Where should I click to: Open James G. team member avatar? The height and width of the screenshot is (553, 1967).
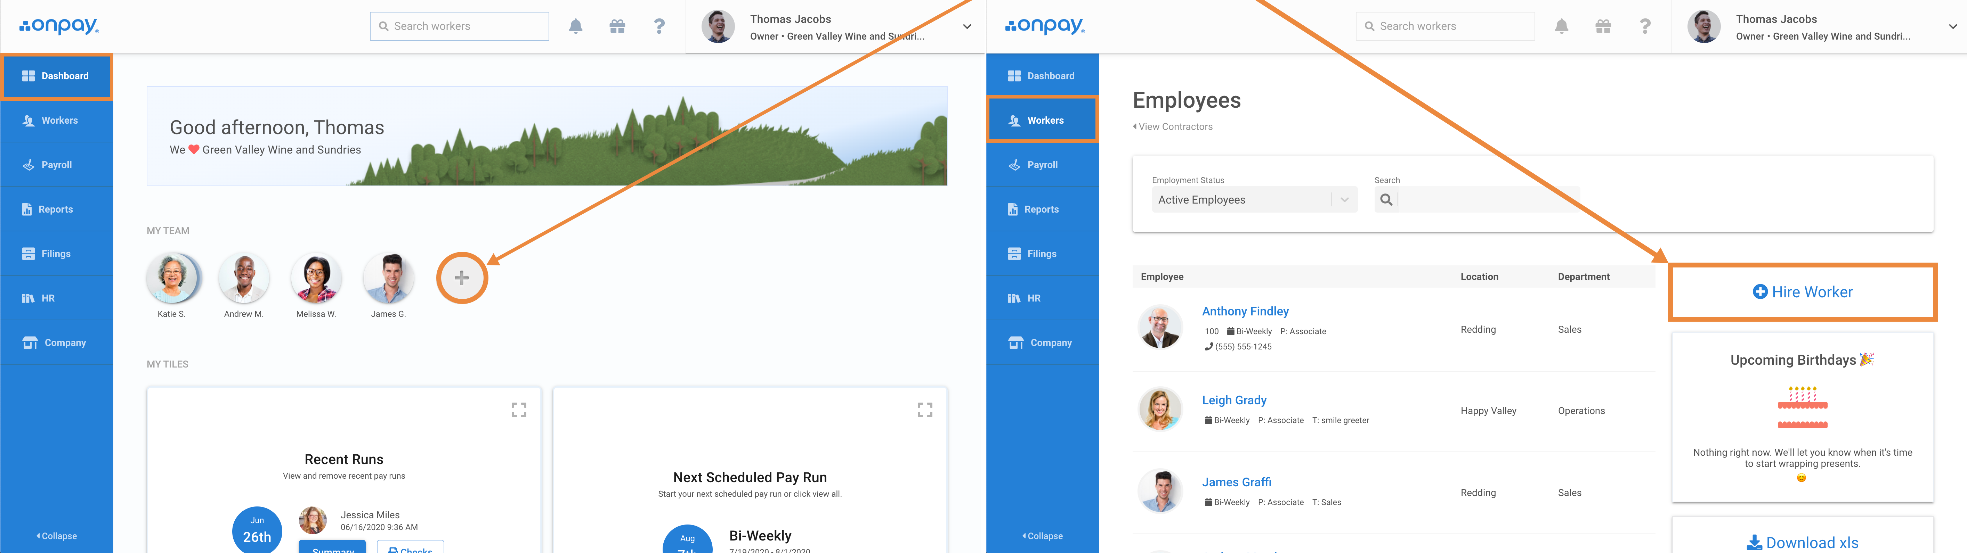tap(389, 278)
